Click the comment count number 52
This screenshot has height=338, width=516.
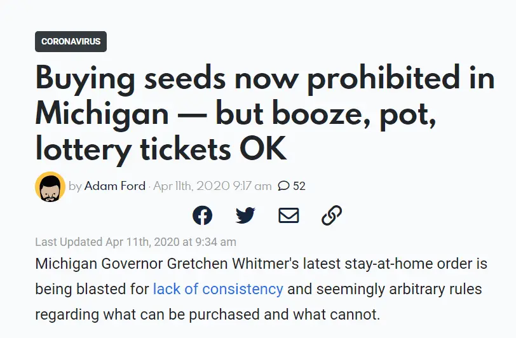299,186
